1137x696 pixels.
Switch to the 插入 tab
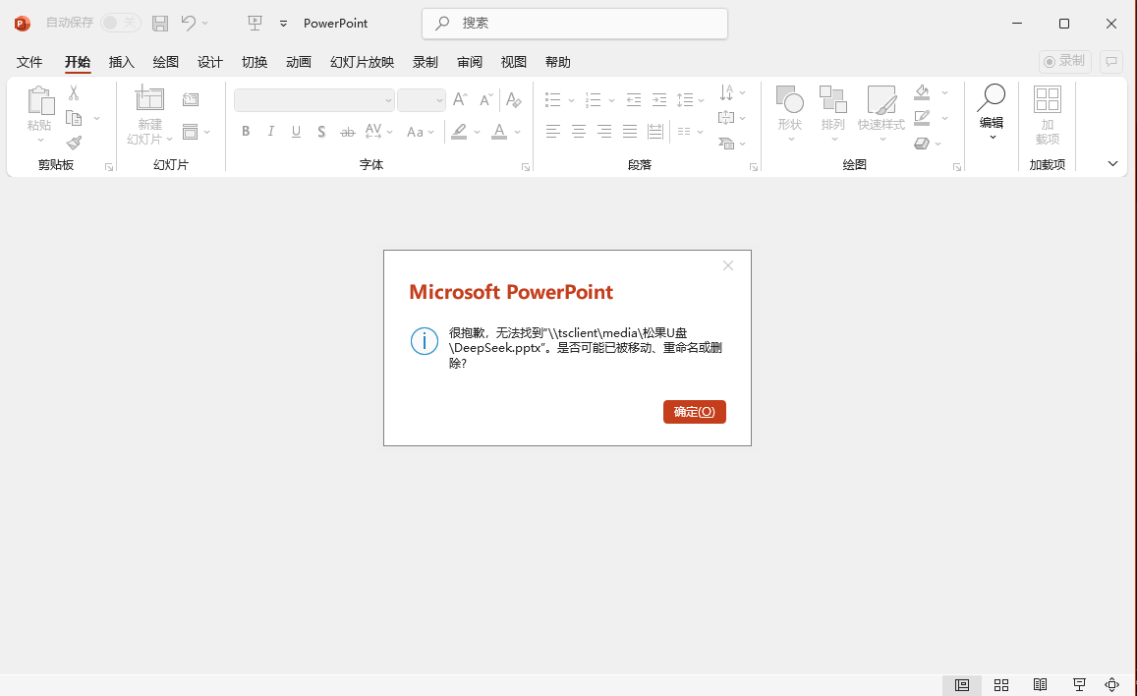121,62
